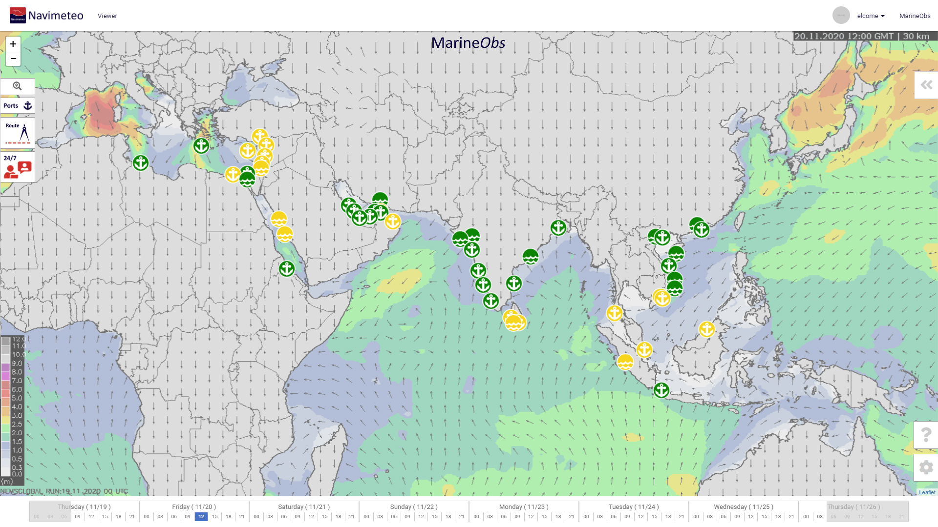Select the Friday ( 11/20 ) day label
This screenshot has width=938, height=527.
coord(194,507)
